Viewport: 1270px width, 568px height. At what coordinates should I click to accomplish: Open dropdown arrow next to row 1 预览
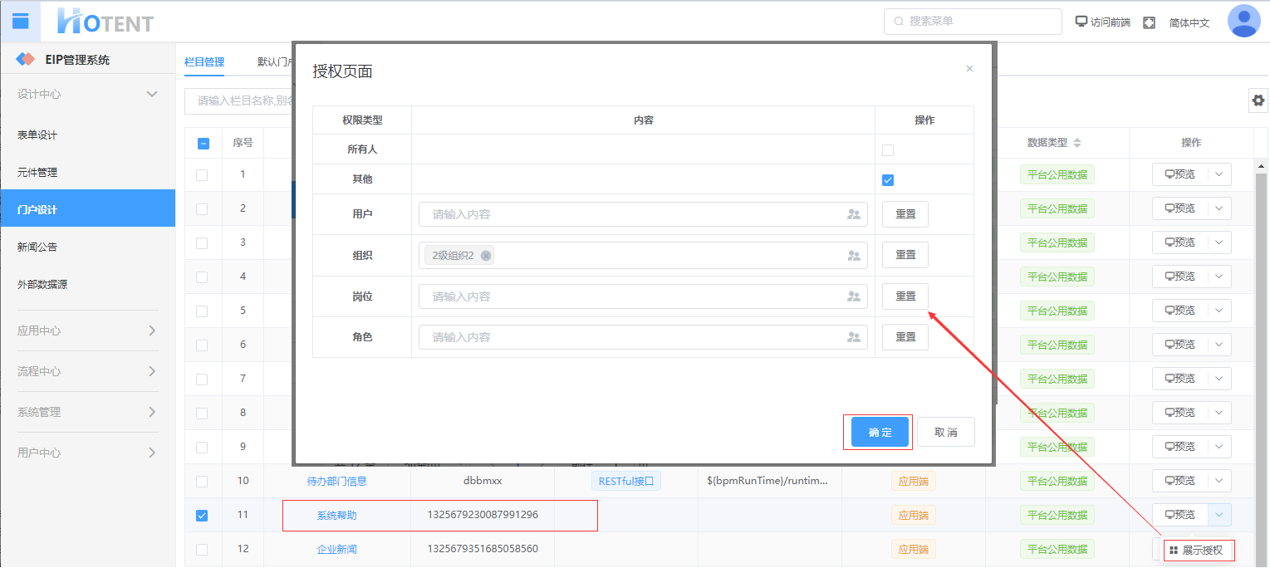coord(1219,174)
